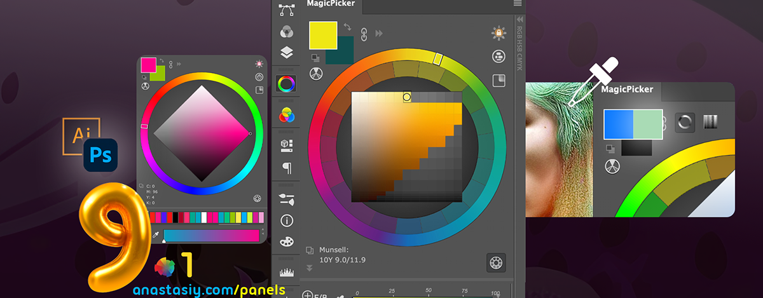
Task: Open the Paragraph panel icon
Action: pyautogui.click(x=286, y=168)
